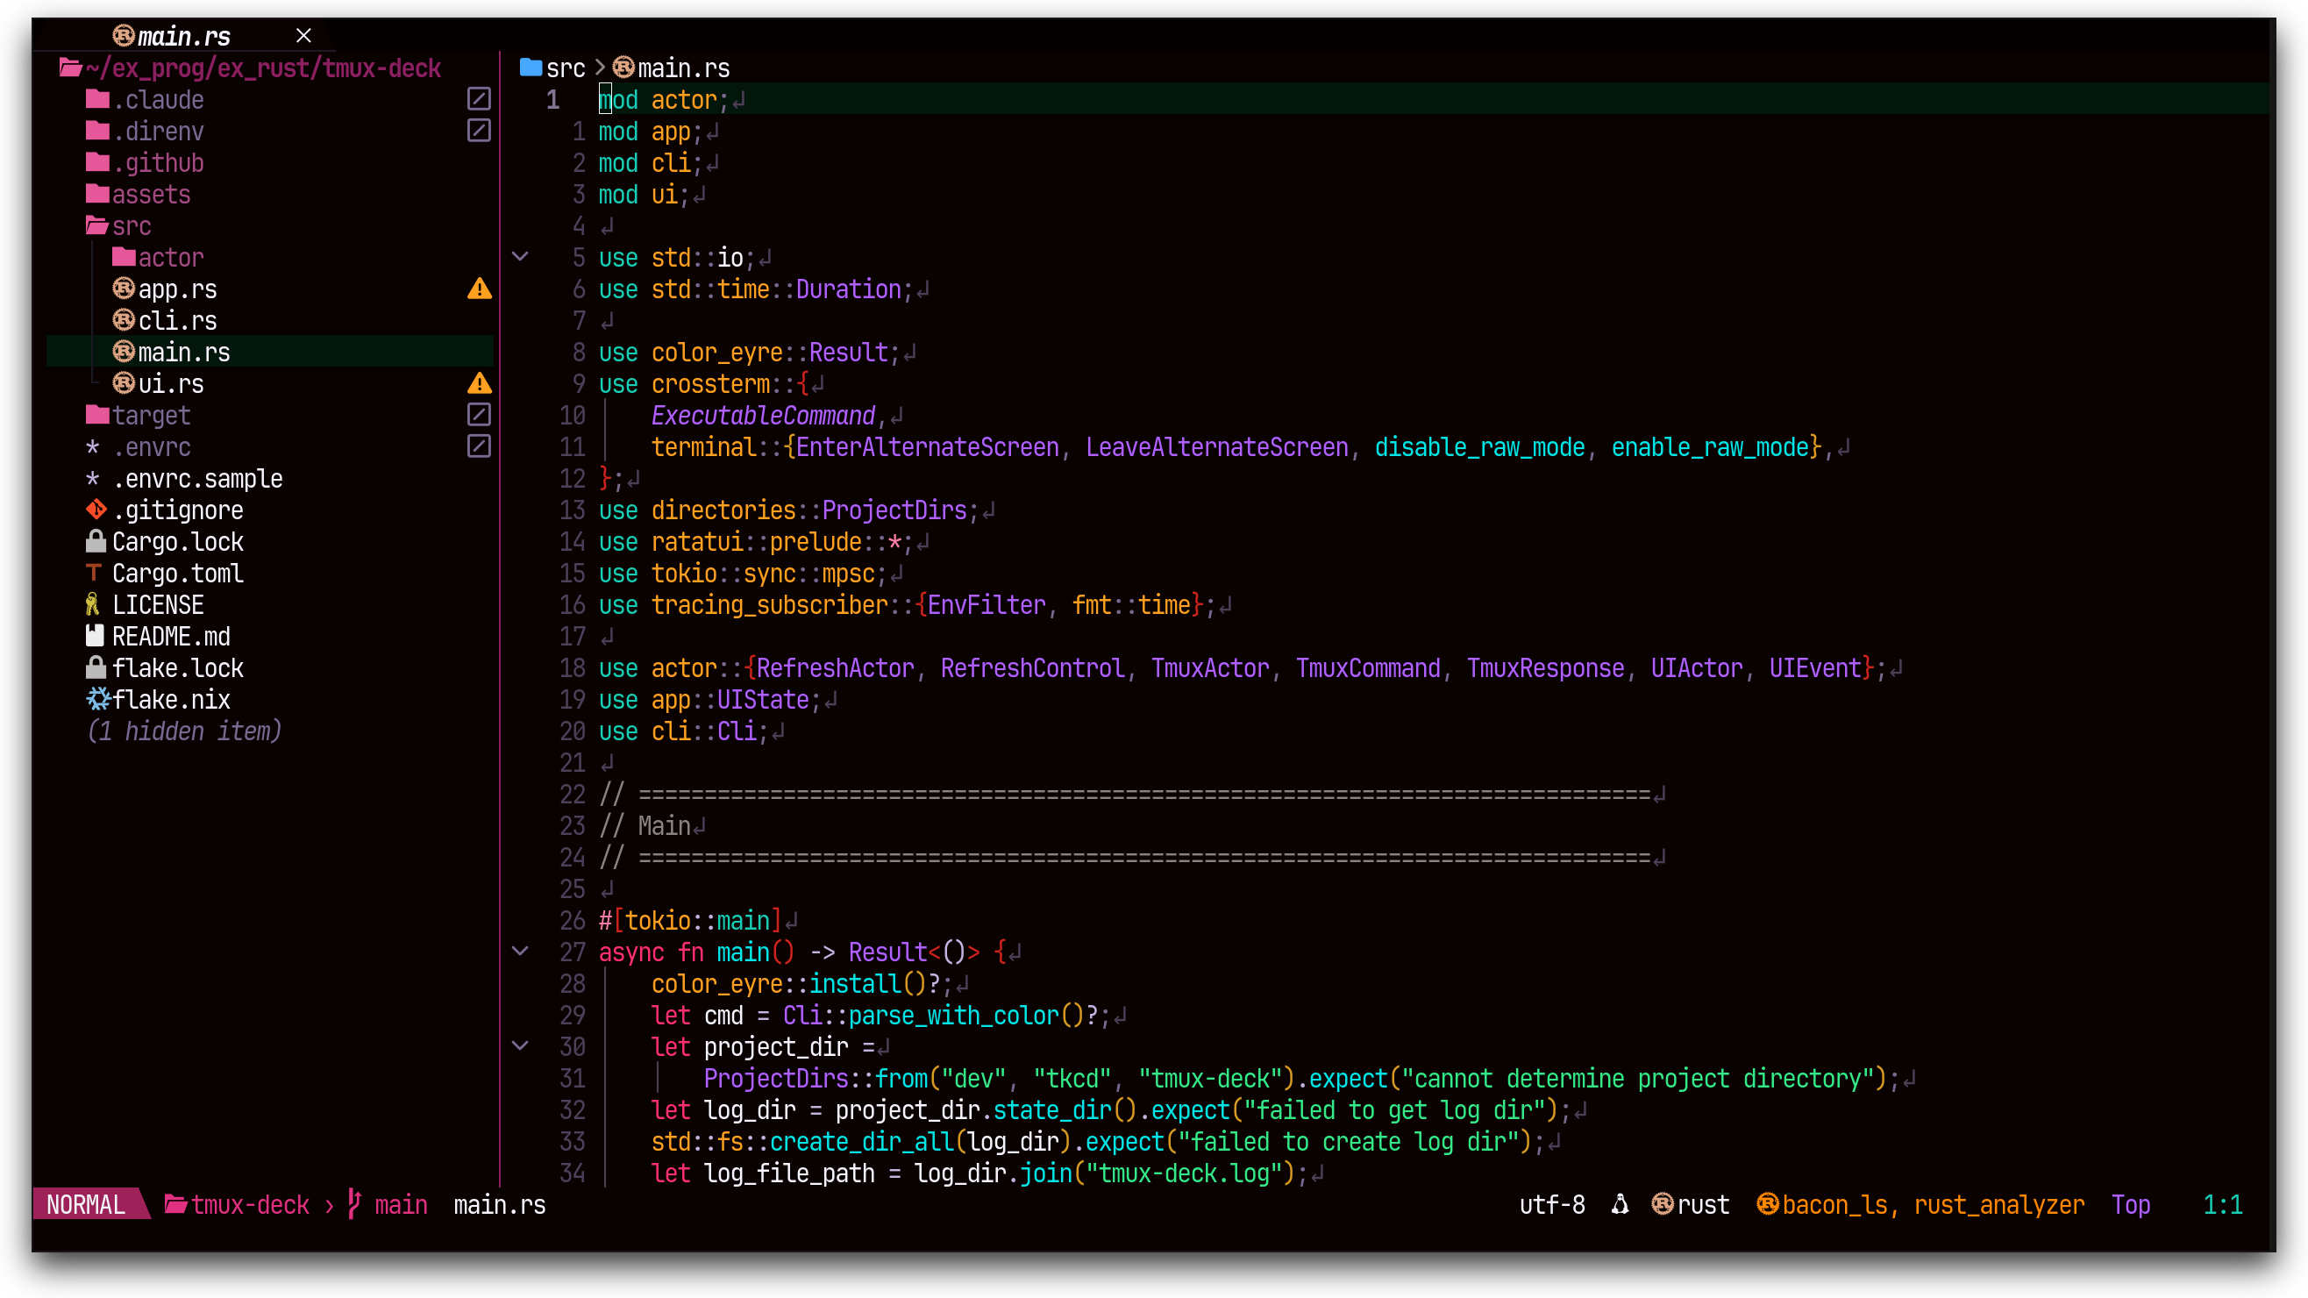Click the git icon next to .gitignore
Image resolution: width=2308 pixels, height=1298 pixels.
[x=96, y=510]
